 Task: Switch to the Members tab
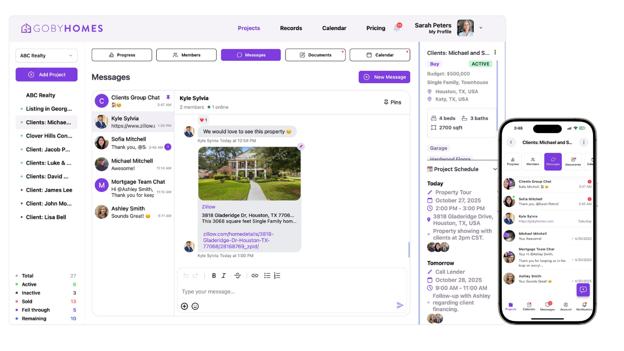tap(186, 55)
